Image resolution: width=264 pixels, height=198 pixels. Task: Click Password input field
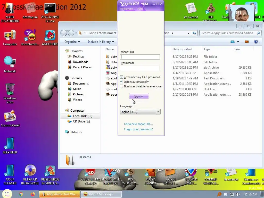pyautogui.click(x=140, y=68)
